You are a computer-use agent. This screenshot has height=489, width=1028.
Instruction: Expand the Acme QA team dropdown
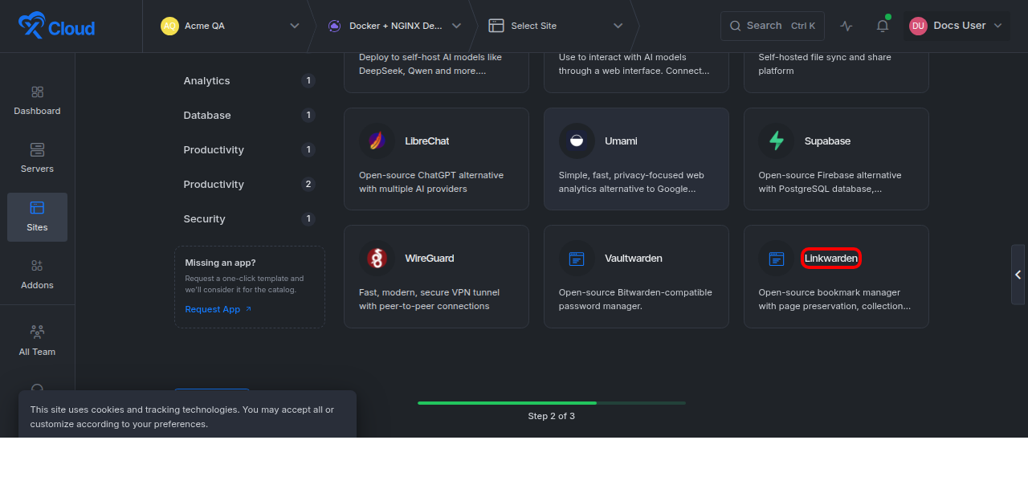(x=294, y=26)
